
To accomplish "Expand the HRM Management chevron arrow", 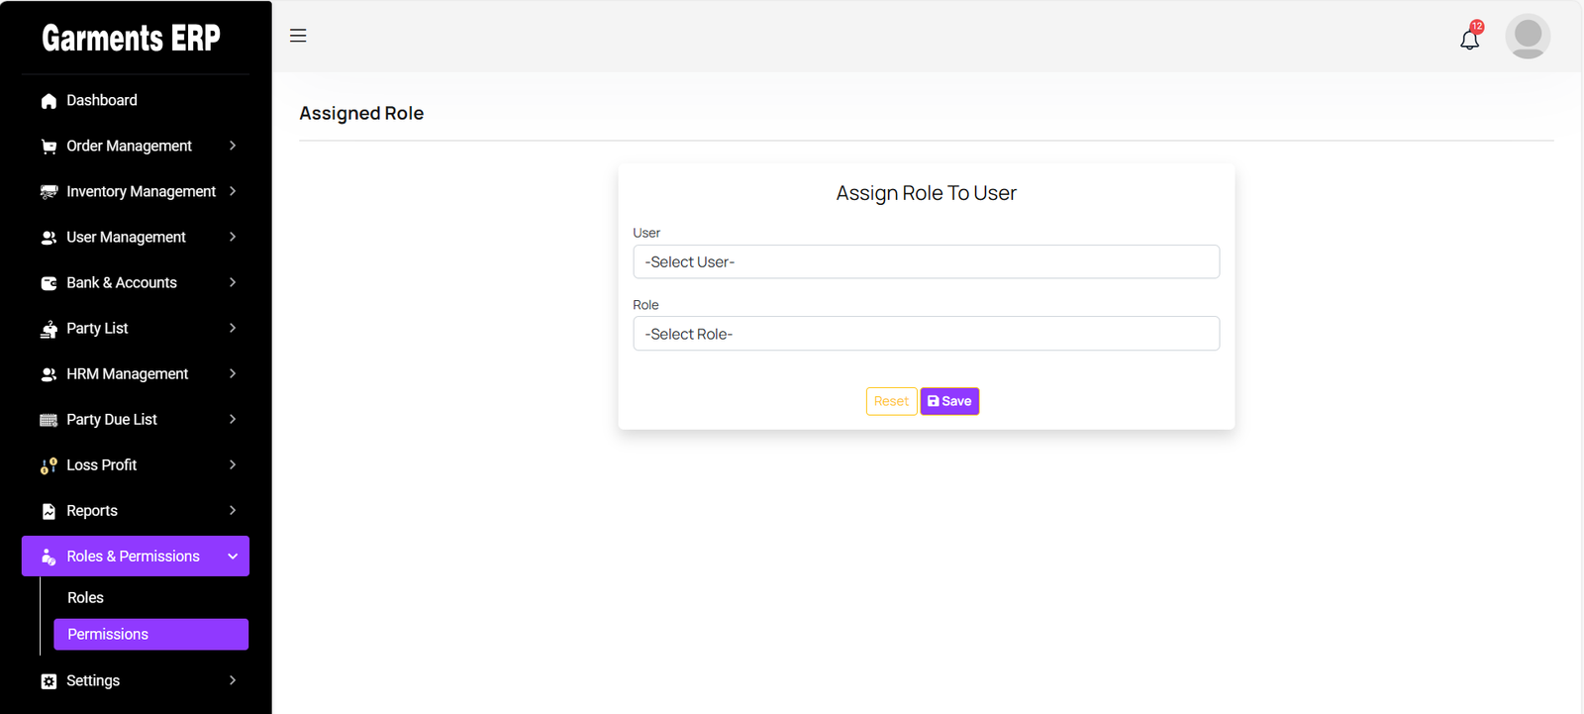I will (233, 373).
